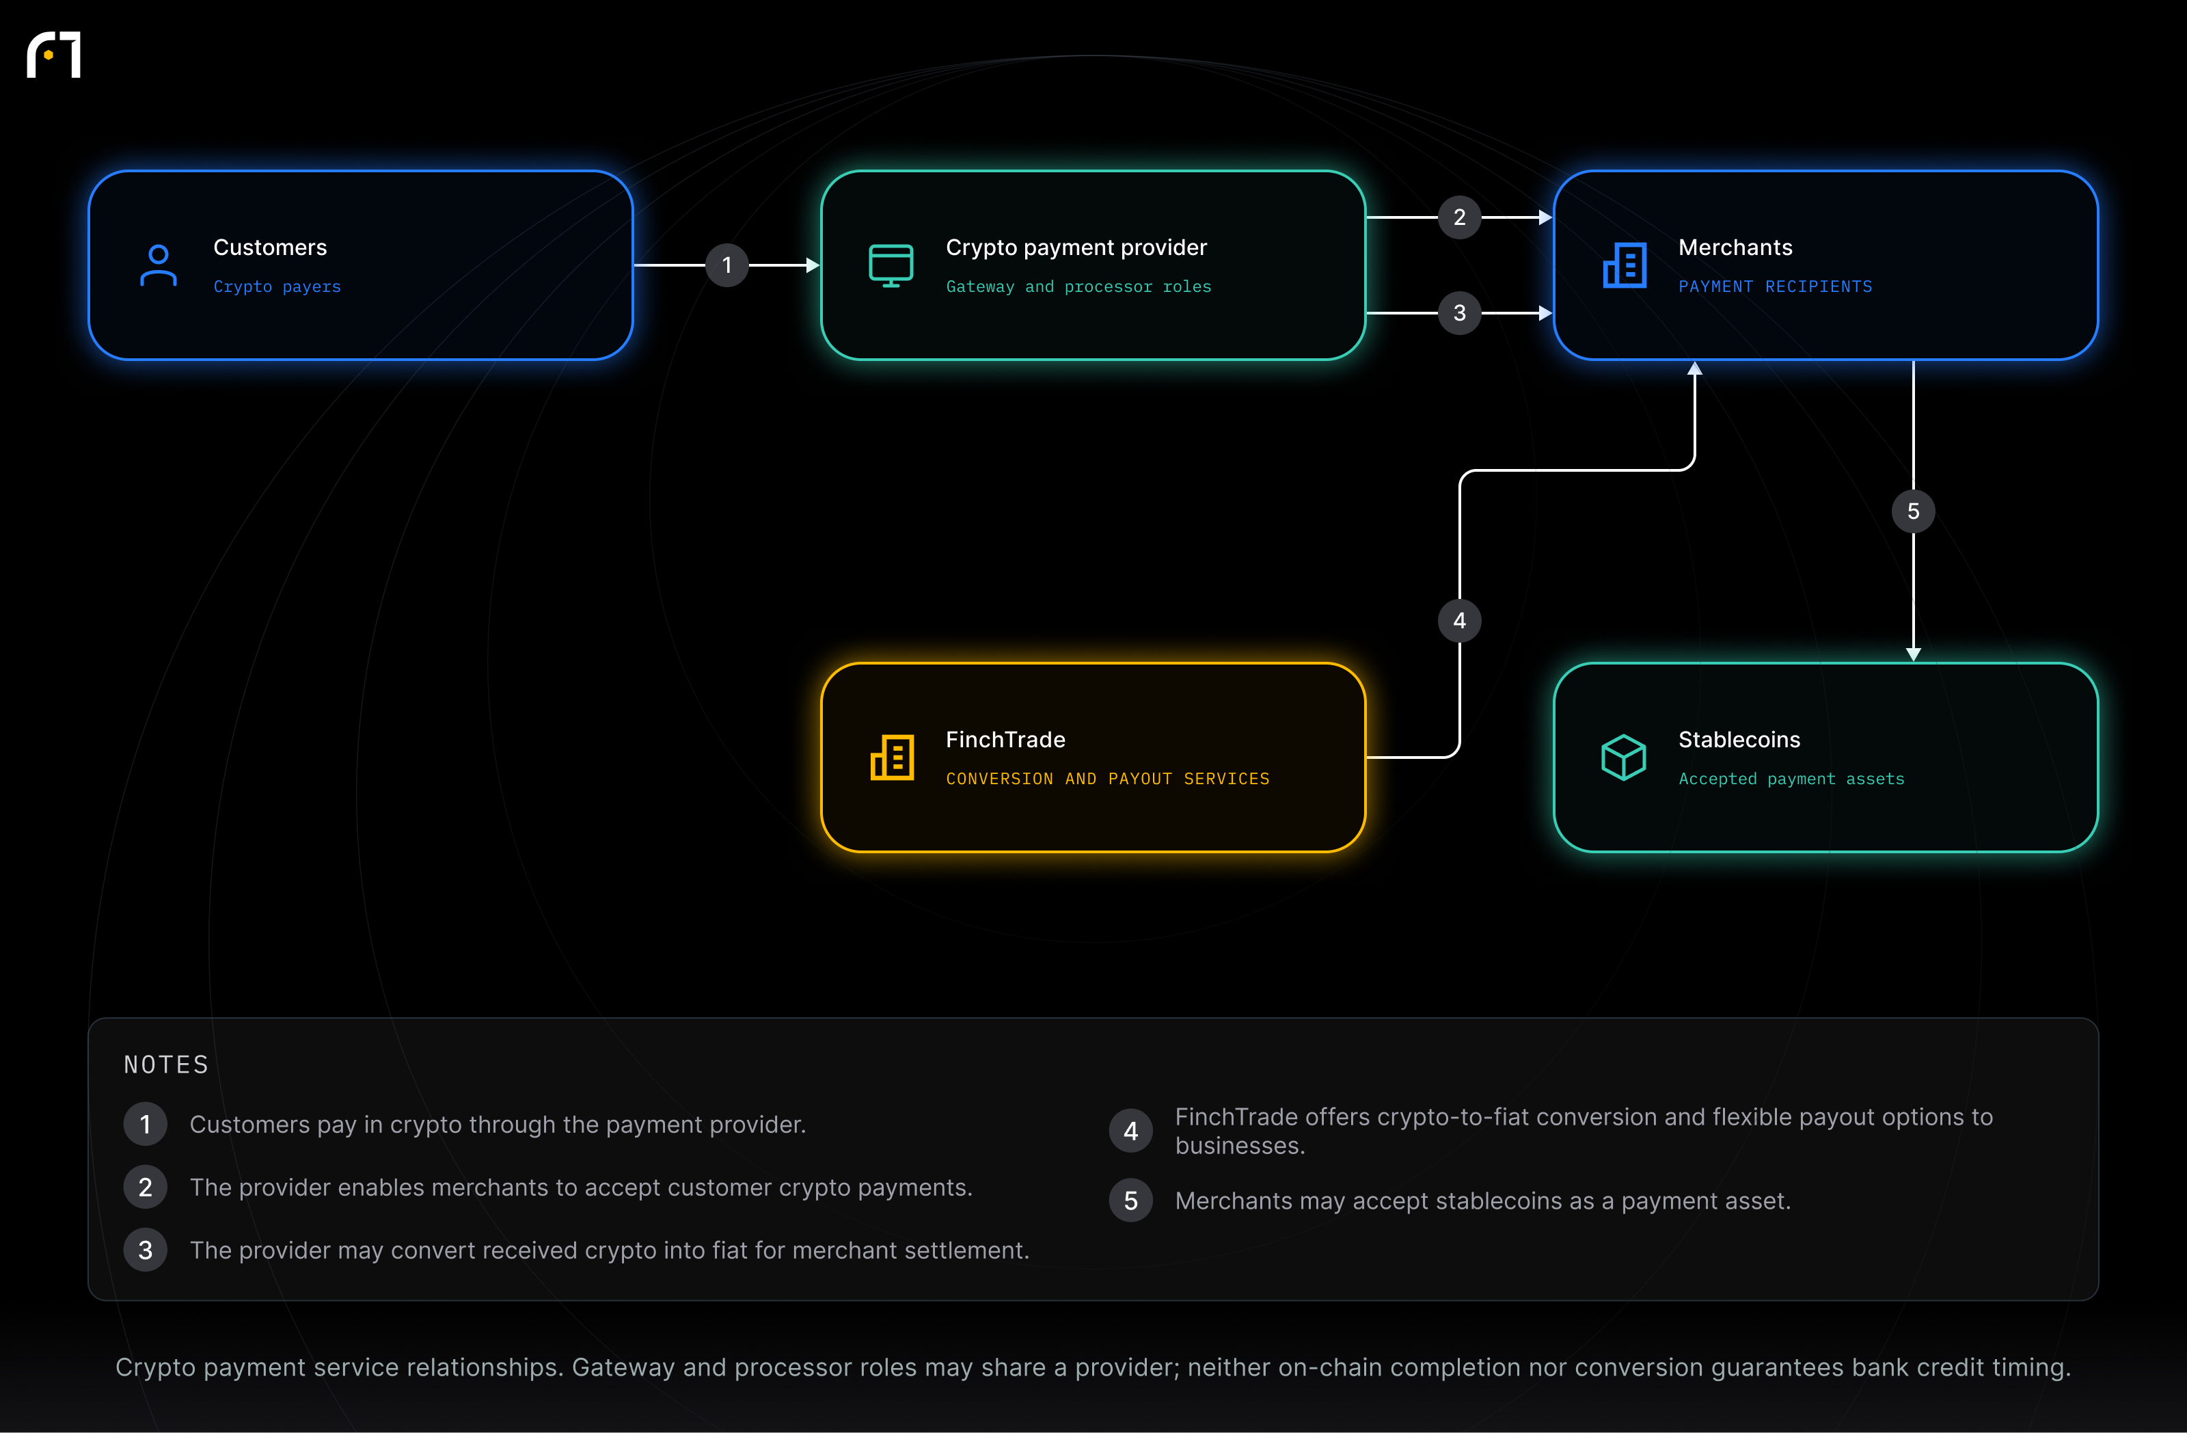Click note 'The provider enables merchants to accept customer crypto payments.'
2187x1433 pixels.
(581, 1188)
